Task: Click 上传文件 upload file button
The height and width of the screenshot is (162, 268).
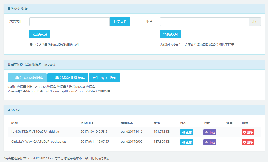Action: 120,22
